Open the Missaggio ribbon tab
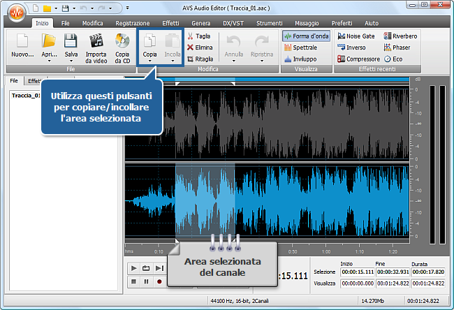 307,23
